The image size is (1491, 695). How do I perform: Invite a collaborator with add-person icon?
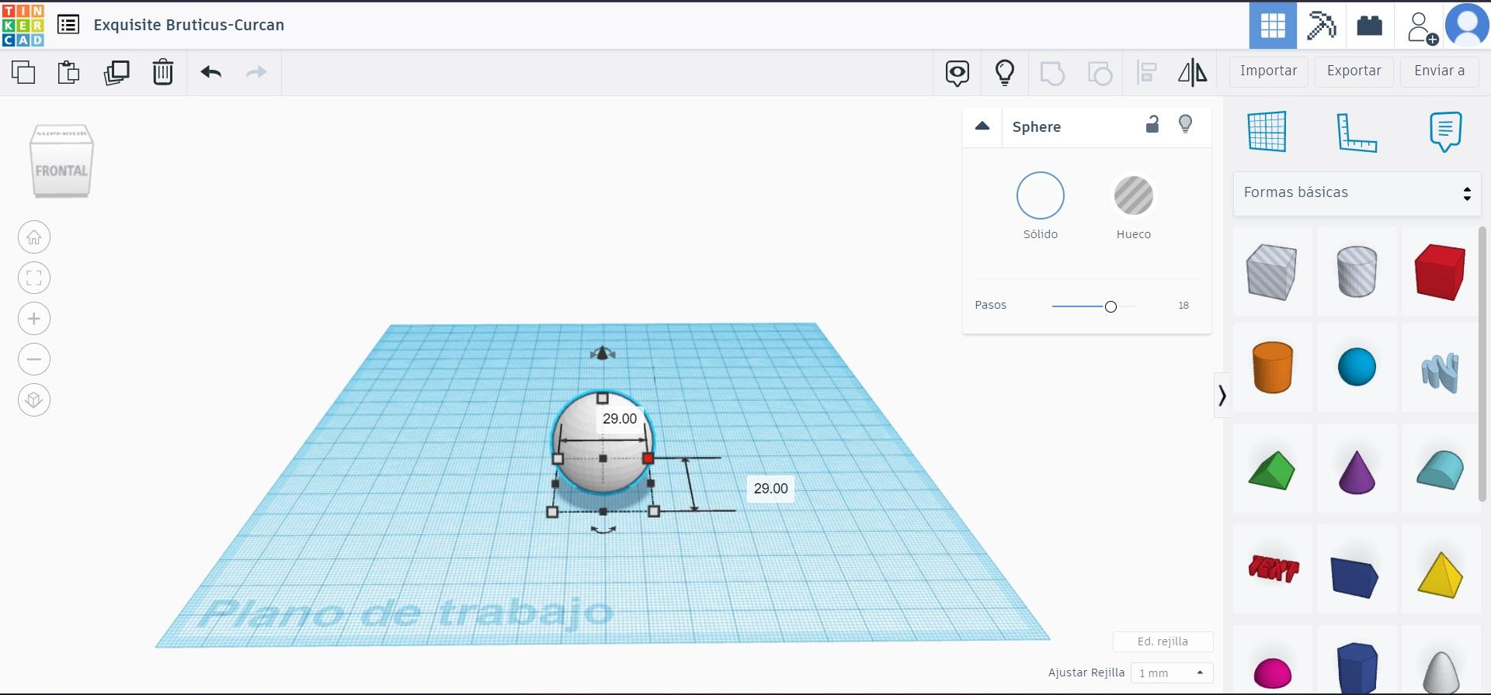coord(1421,27)
